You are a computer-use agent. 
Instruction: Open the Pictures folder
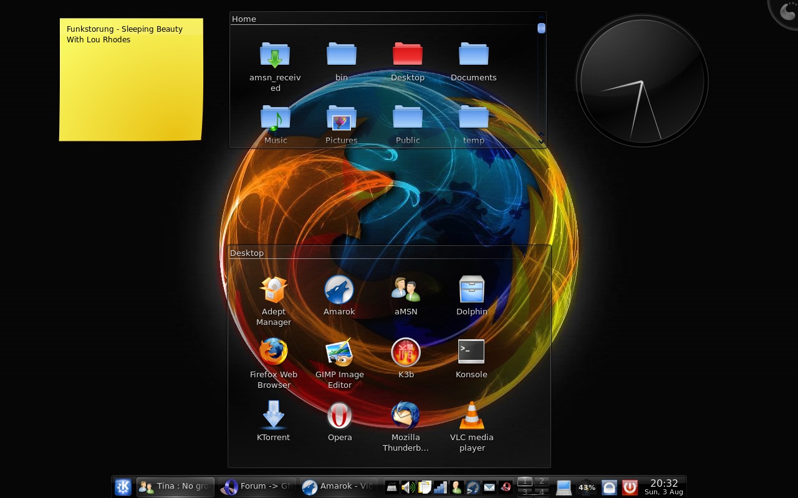coord(342,125)
